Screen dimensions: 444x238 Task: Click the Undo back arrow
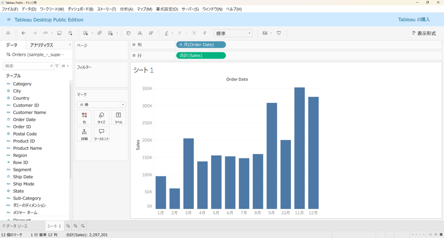click(x=23, y=33)
